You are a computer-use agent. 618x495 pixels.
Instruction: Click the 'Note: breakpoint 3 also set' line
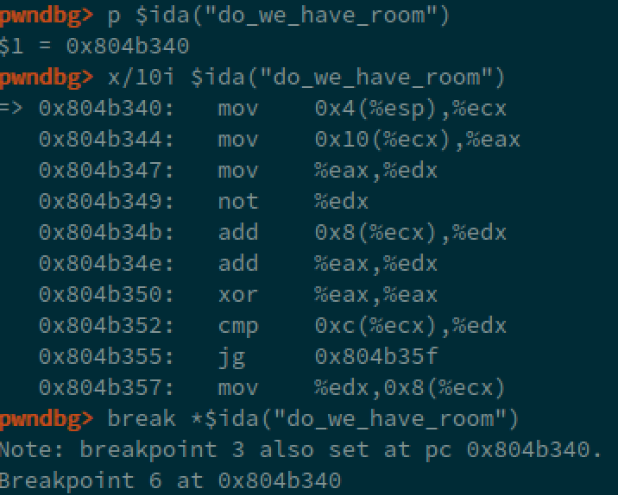click(299, 449)
